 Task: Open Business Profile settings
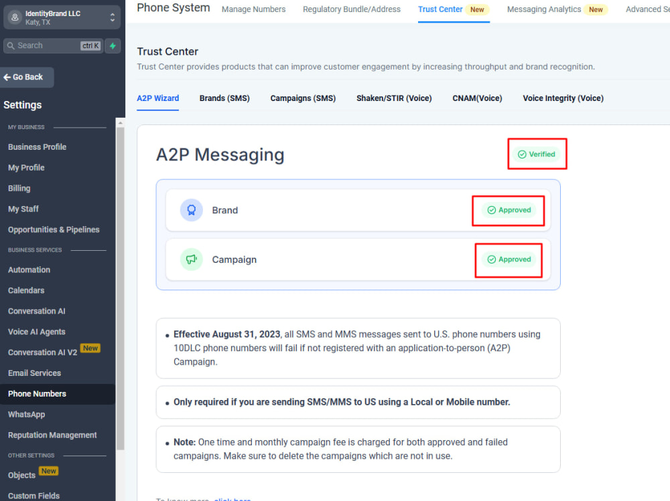tap(37, 146)
